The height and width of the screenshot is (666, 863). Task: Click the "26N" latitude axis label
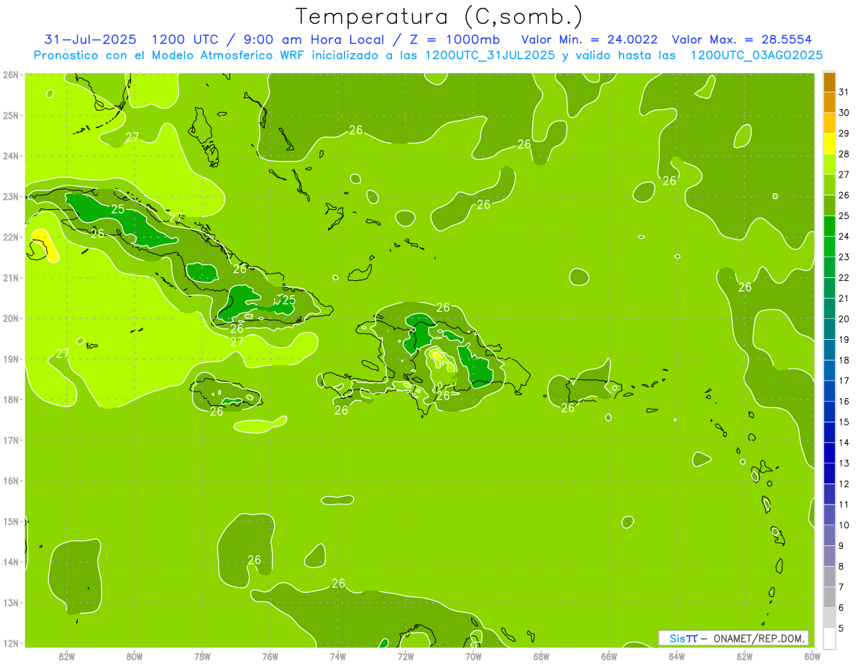coord(10,75)
